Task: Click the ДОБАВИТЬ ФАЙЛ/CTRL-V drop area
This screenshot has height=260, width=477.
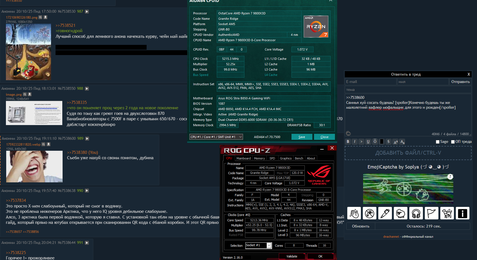Action: [408, 153]
